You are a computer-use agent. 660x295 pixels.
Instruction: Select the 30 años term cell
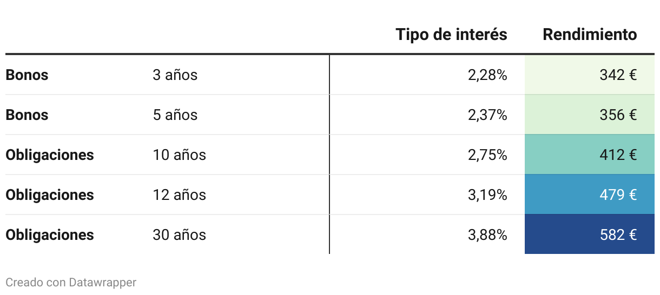click(179, 235)
